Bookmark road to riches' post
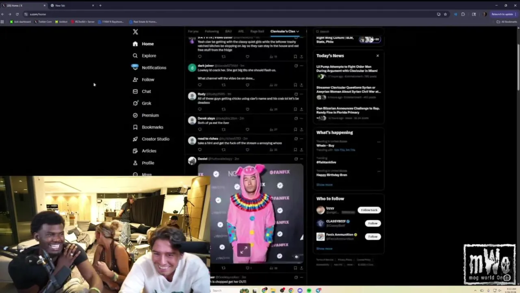 [x=295, y=150]
